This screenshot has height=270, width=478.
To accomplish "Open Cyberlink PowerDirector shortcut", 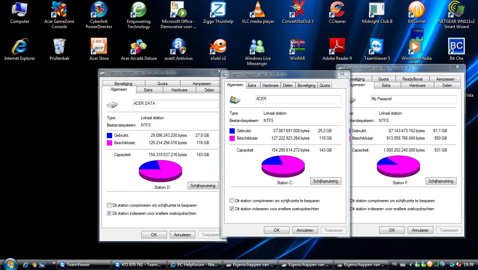I will (99, 15).
